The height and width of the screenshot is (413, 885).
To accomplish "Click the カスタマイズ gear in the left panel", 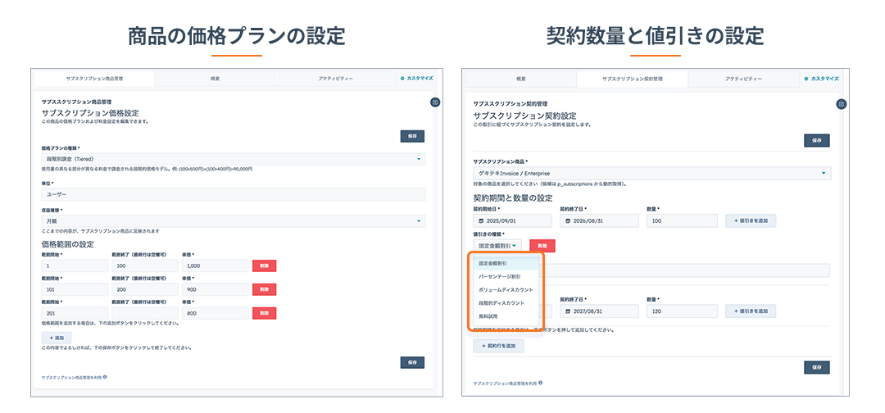I will point(402,79).
